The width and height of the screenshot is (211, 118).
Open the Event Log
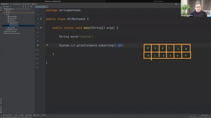205,115
